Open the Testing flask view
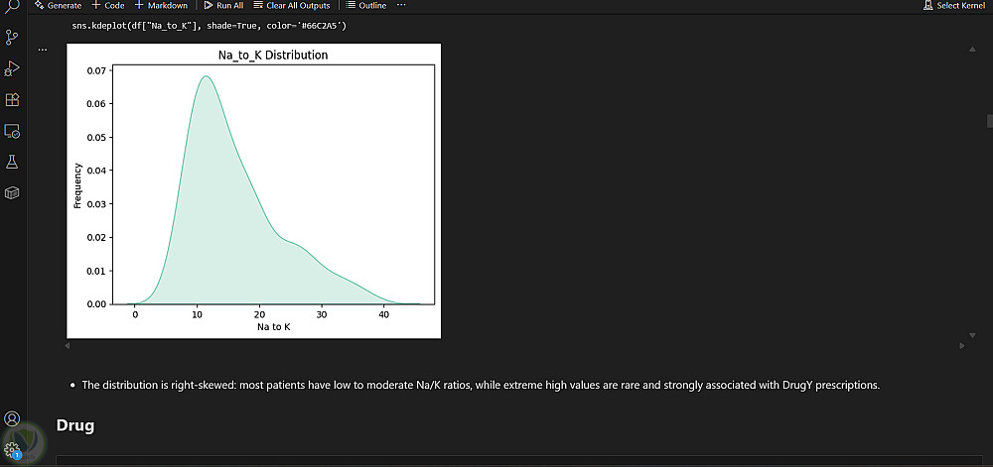The height and width of the screenshot is (467, 993). (12, 161)
